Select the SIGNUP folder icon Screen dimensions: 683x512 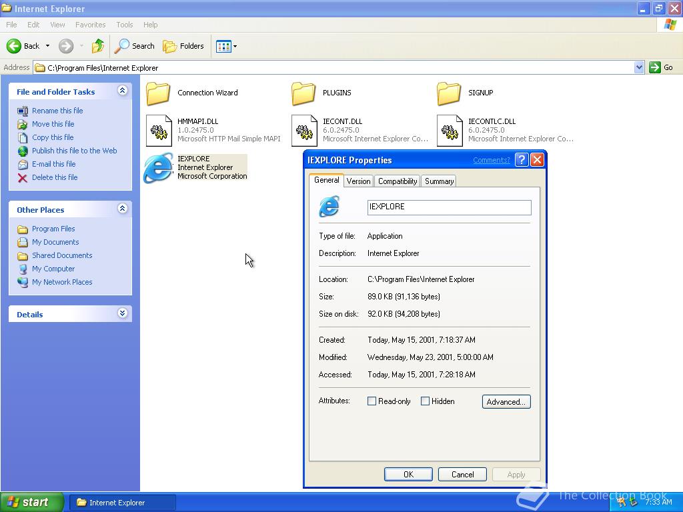[x=449, y=93]
